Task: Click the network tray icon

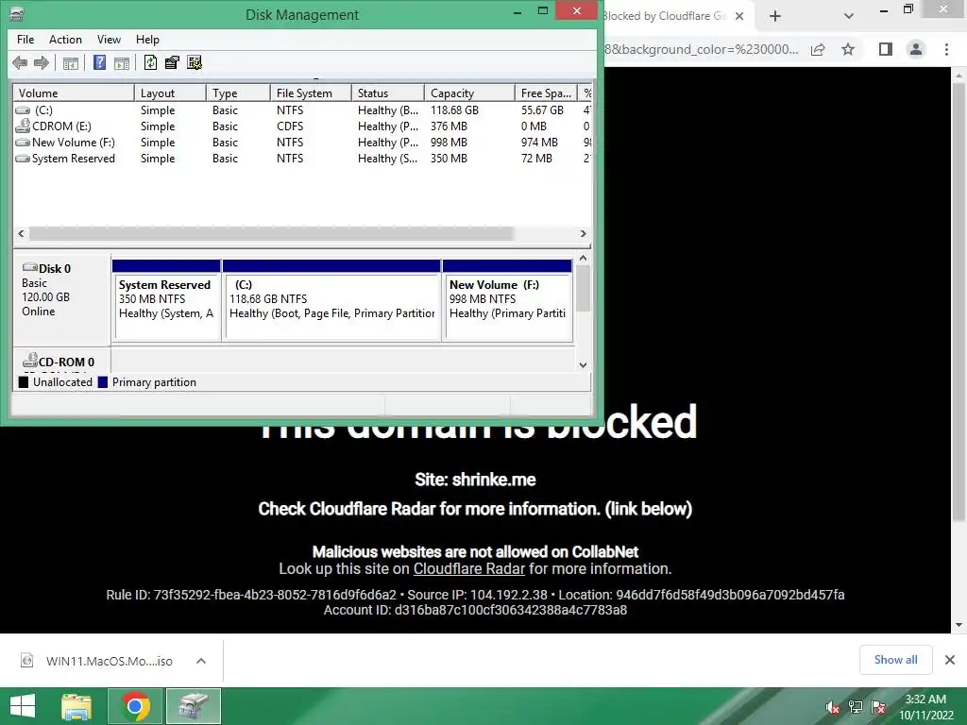Action: click(x=856, y=706)
